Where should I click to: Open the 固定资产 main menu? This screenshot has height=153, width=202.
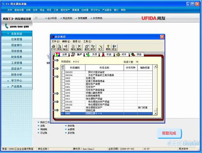[x=65, y=10]
